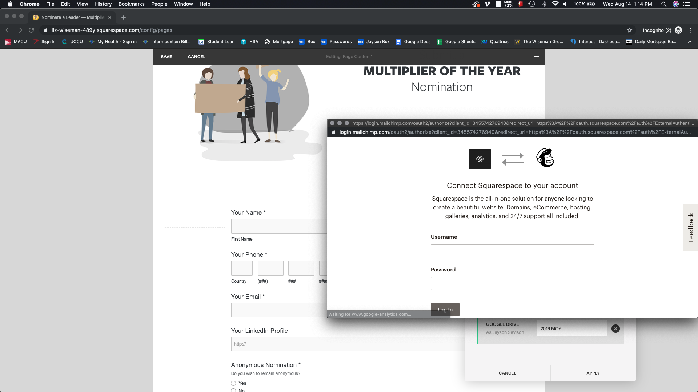Image resolution: width=698 pixels, height=392 pixels.
Task: Click the 2019 MOY spreadsheet name field
Action: [x=572, y=328]
